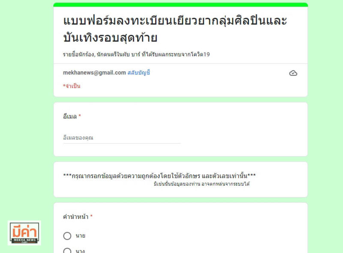The image size is (343, 253).
Task: Click the mekhanews@gmail.com account text
Action: coord(94,73)
